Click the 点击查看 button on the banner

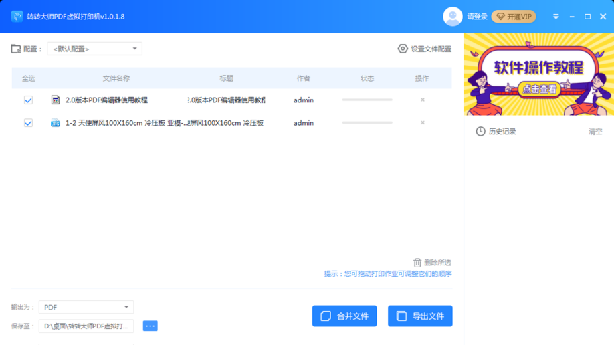point(539,90)
